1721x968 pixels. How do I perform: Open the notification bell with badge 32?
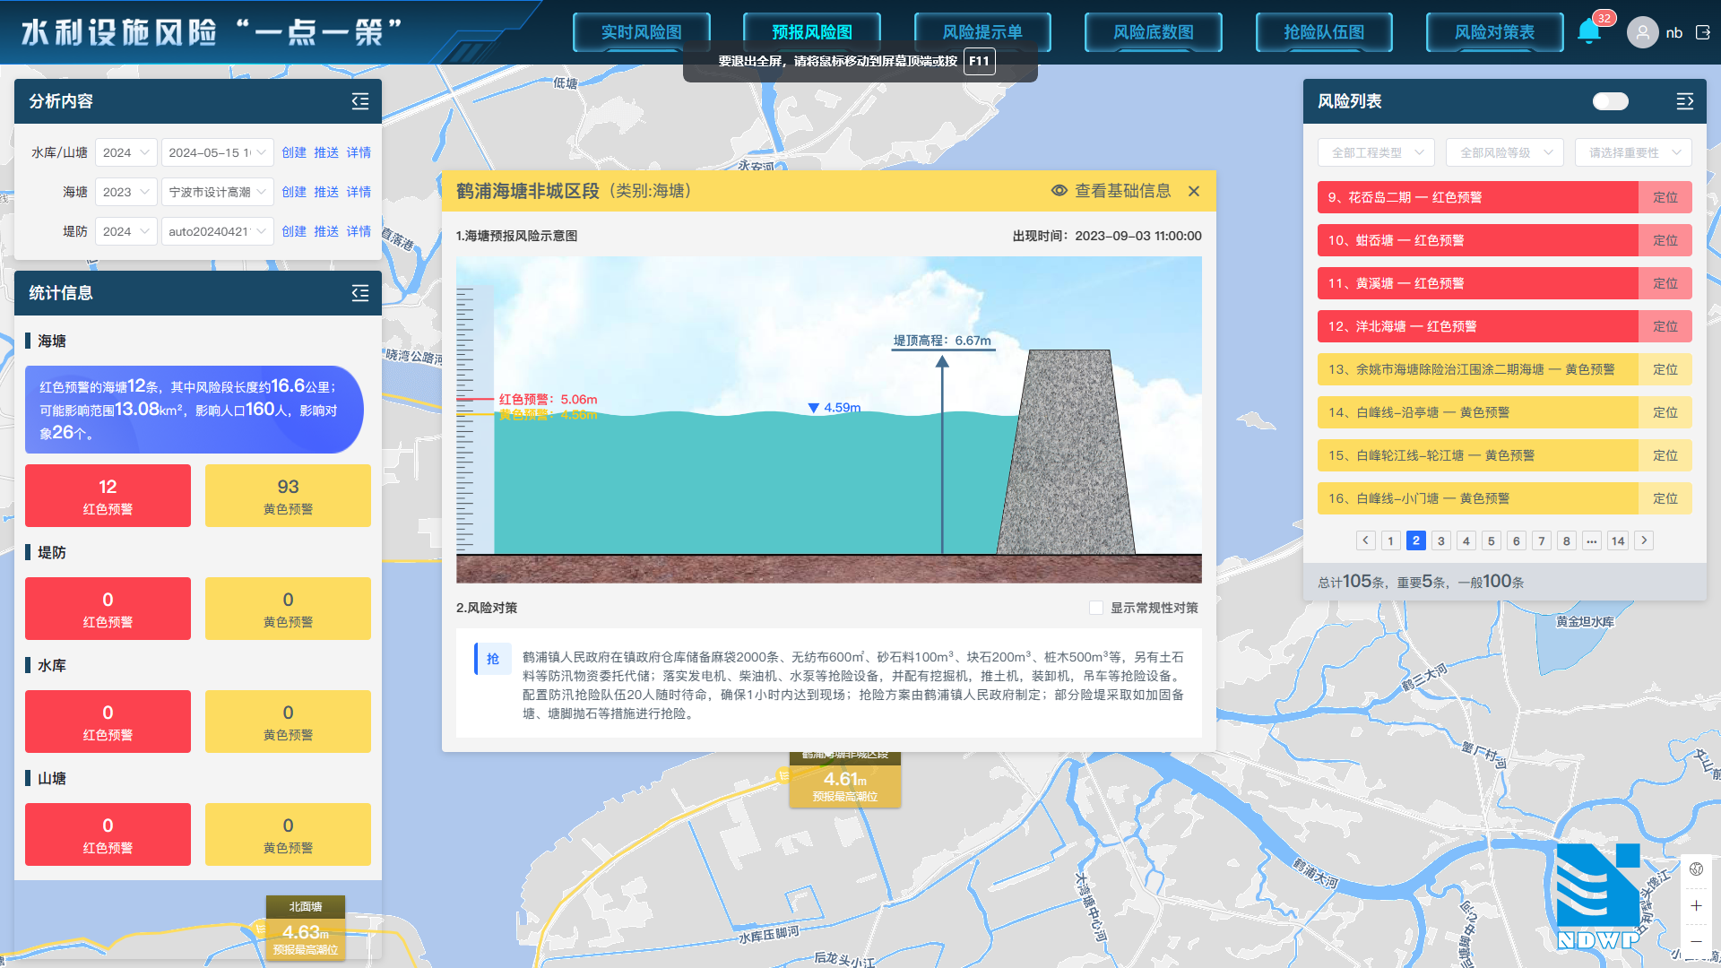tap(1589, 32)
